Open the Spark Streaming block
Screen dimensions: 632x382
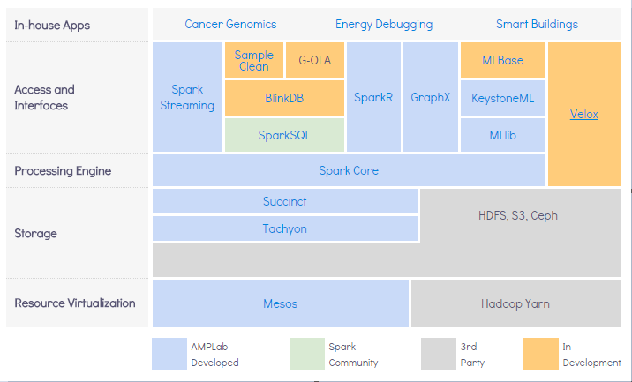(x=187, y=97)
